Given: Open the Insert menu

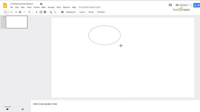Looking at the screenshot, I should 29,7.
